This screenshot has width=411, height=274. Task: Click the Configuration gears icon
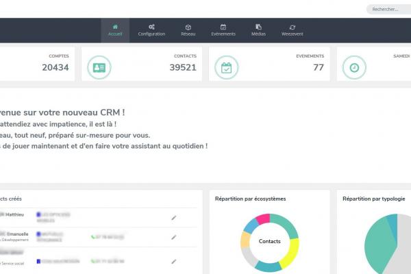[x=151, y=27]
